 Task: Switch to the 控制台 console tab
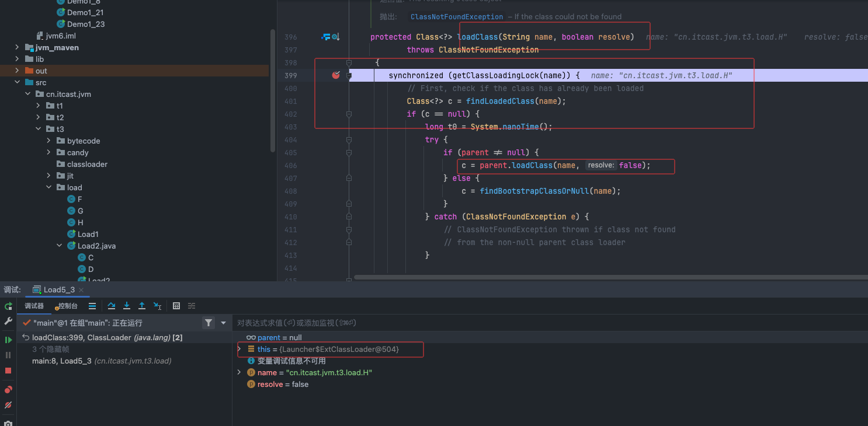[67, 306]
